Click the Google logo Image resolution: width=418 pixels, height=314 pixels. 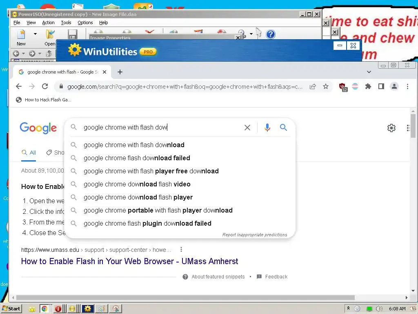pos(38,128)
